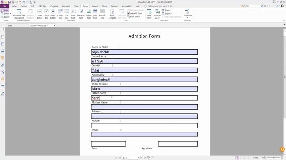Screen dimensions: 286x160
Task: Save the document from quick access toolbar
Action: pyautogui.click(x=9, y=2)
